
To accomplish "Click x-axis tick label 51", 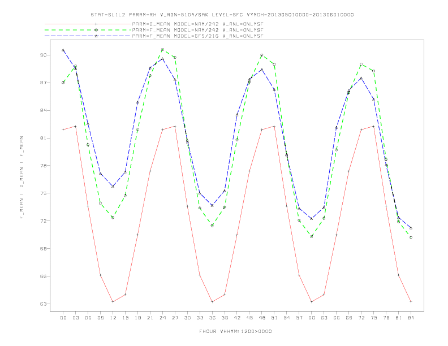I will tap(274, 318).
